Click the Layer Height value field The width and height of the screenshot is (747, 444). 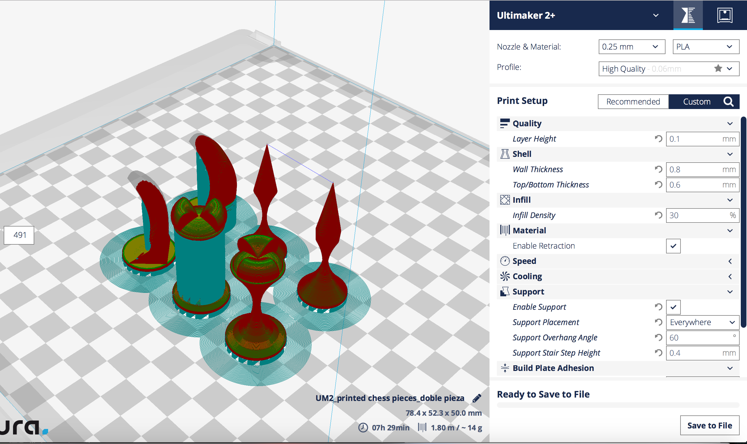[x=703, y=139]
